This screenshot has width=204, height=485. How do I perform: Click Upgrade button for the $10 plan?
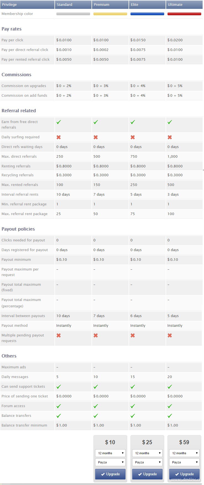coord(110,474)
